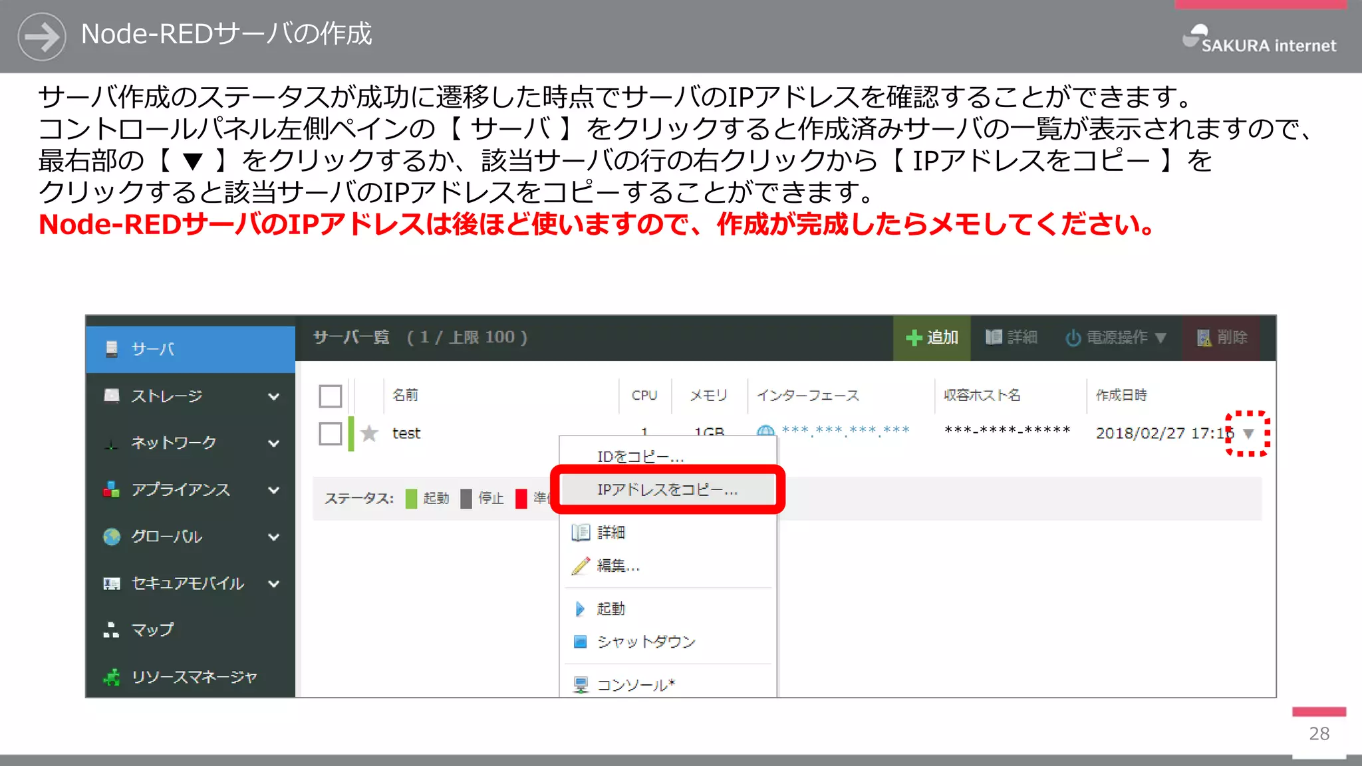Click the arrow icon beside the slide title

[41, 37]
